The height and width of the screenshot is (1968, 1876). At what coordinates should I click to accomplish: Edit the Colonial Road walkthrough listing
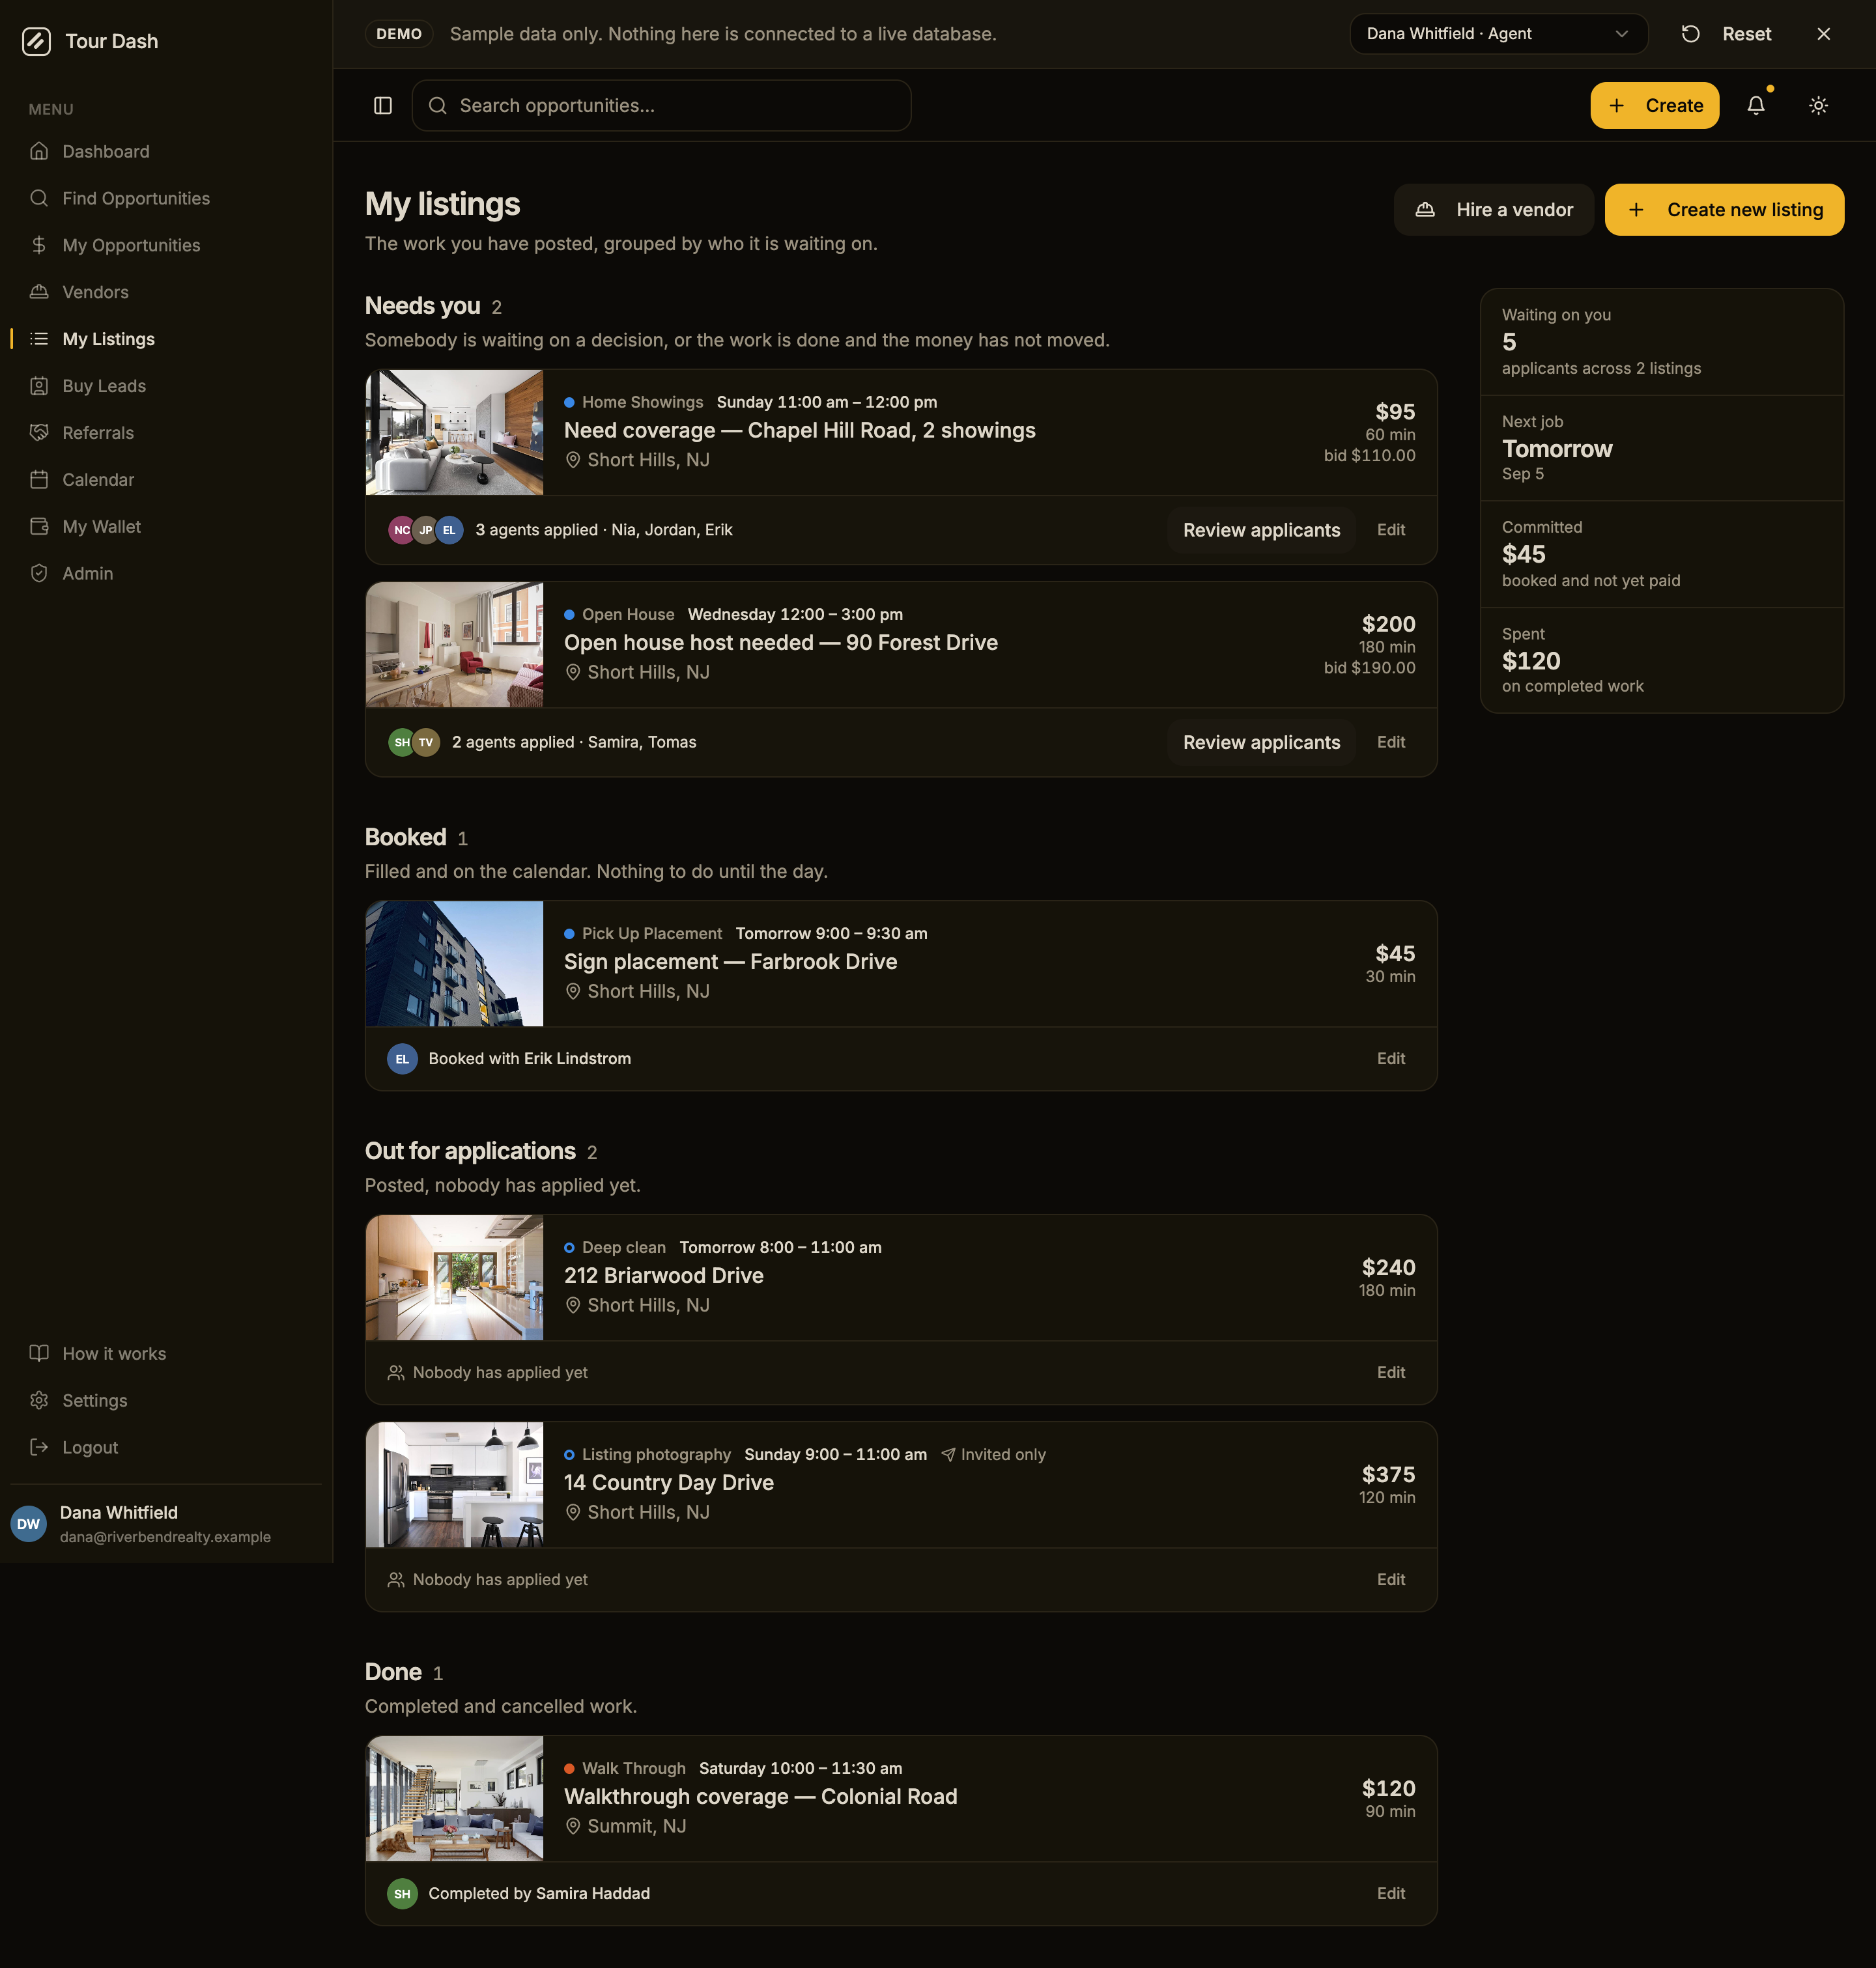click(1390, 1894)
